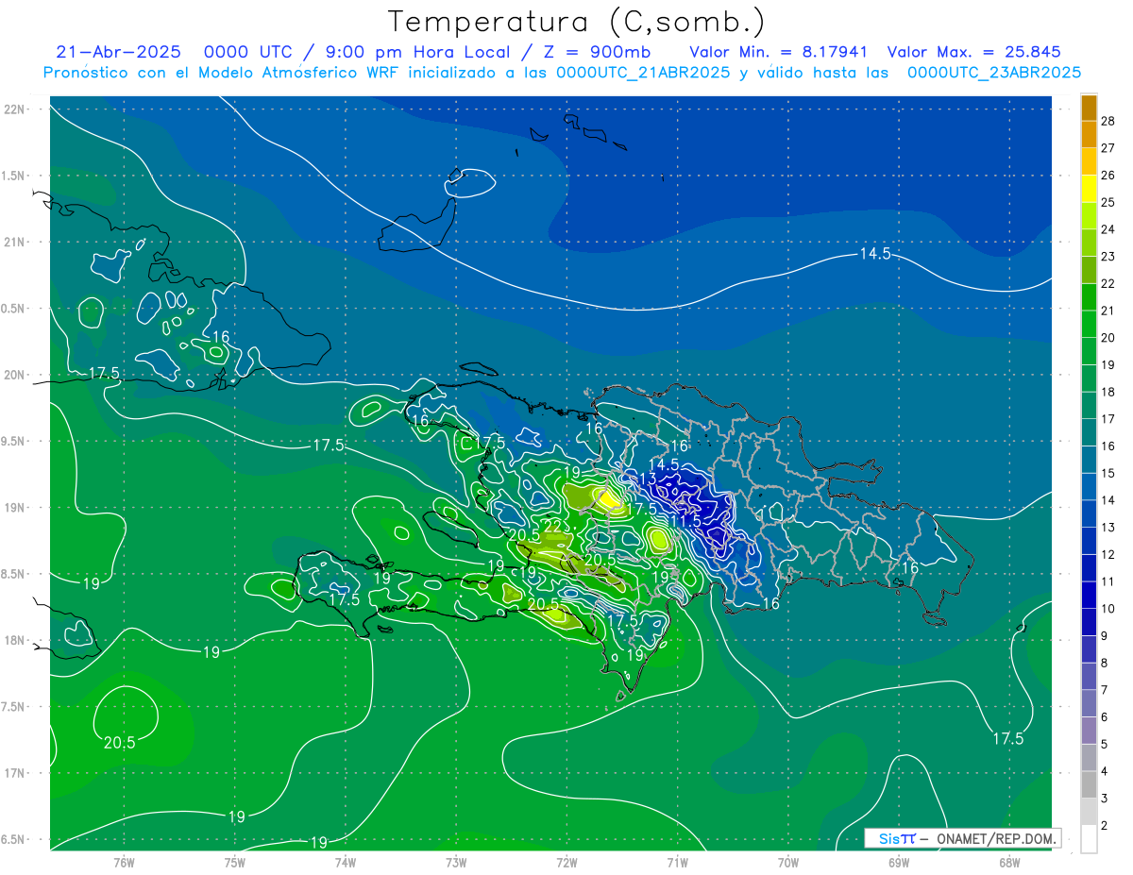Click the '17N' latitude axis label
The height and width of the screenshot is (875, 1133).
click(x=13, y=773)
